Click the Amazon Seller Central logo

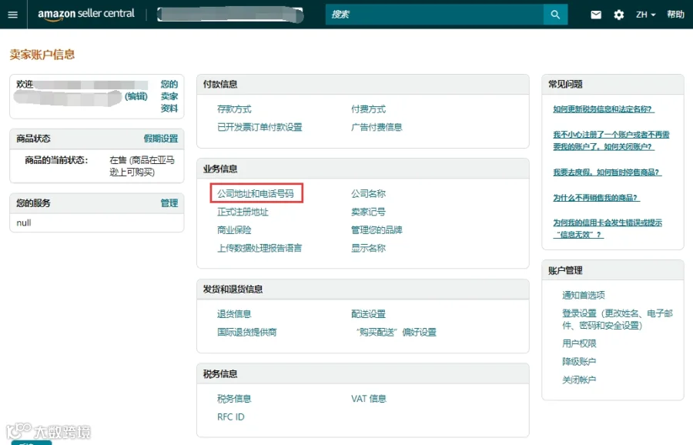85,14
